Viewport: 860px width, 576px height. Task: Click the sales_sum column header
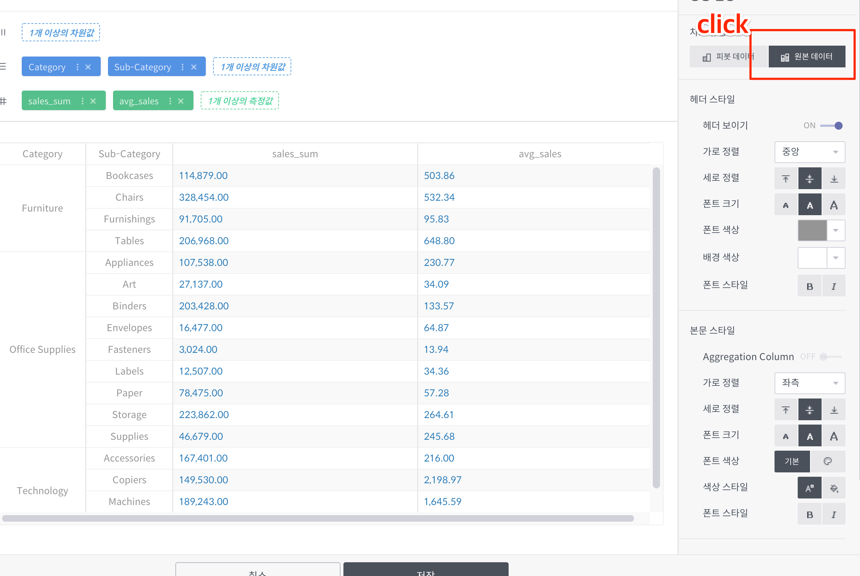click(295, 154)
